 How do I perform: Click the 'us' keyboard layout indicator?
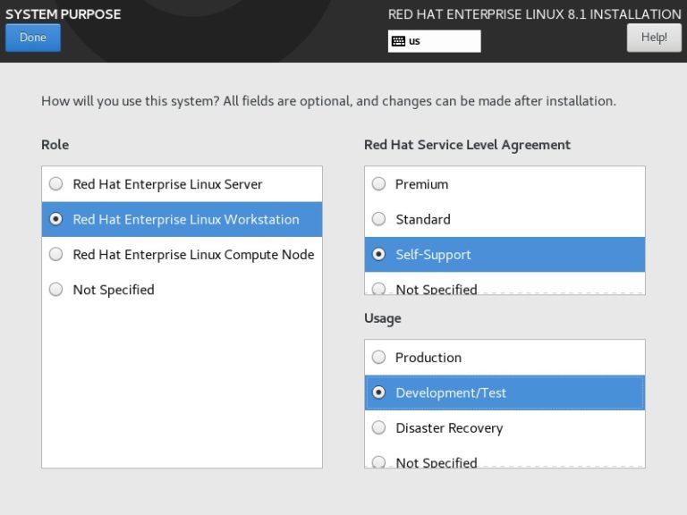pyautogui.click(x=435, y=41)
